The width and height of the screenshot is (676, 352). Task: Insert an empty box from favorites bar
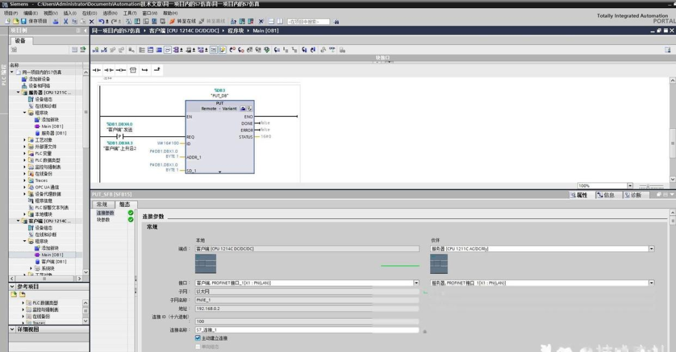point(133,70)
